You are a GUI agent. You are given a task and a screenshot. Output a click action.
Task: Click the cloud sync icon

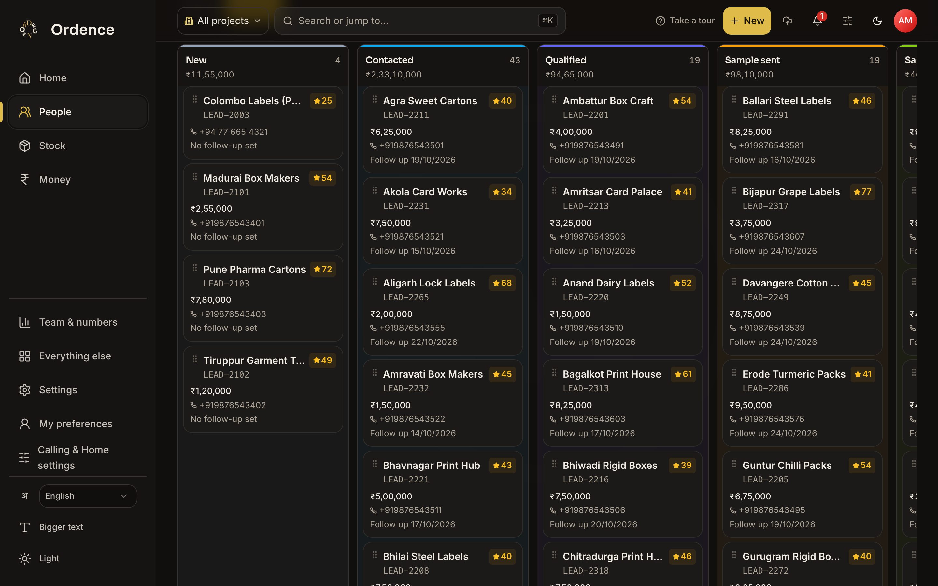point(787,21)
